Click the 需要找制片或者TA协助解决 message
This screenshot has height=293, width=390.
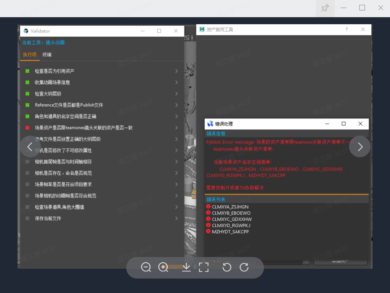click(235, 188)
